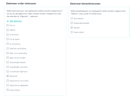Enable In verwerking order status
133x100 pixels.
8,44
